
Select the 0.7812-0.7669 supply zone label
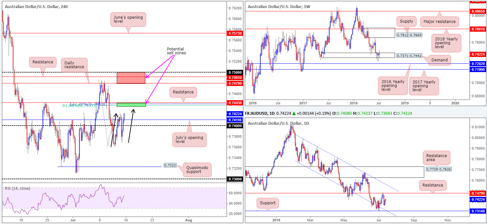[x=410, y=35]
